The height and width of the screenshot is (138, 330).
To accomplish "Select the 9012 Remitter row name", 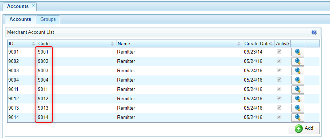I will pos(126,98).
